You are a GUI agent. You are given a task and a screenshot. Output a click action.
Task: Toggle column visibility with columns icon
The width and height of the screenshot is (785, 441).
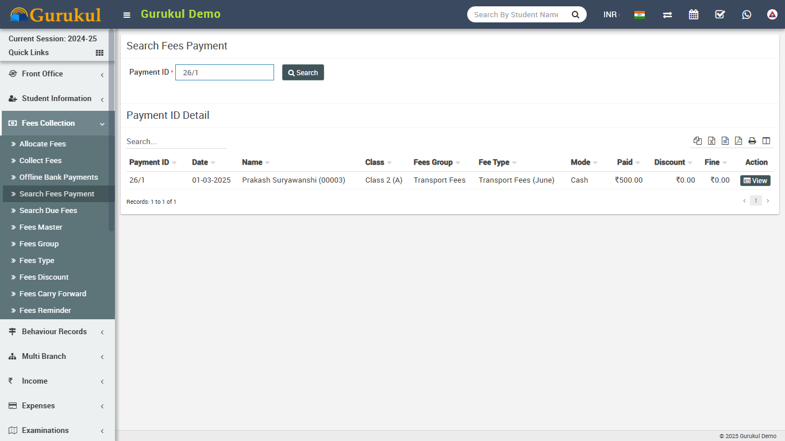[x=766, y=141]
